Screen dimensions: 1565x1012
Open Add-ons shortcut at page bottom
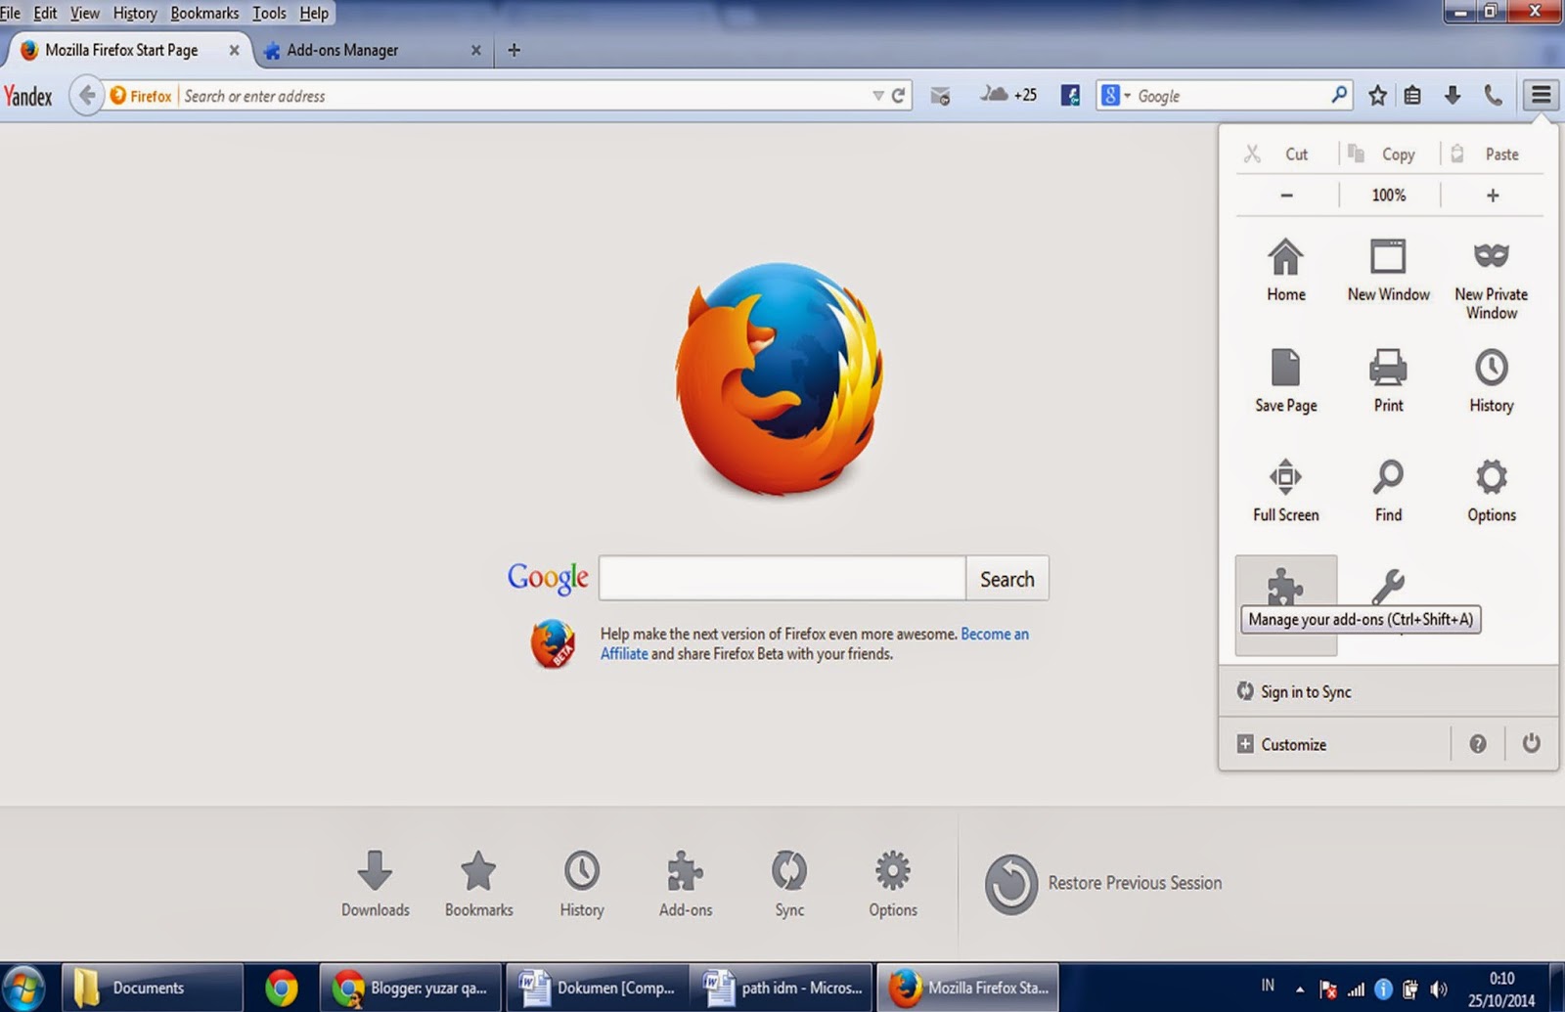(x=686, y=884)
